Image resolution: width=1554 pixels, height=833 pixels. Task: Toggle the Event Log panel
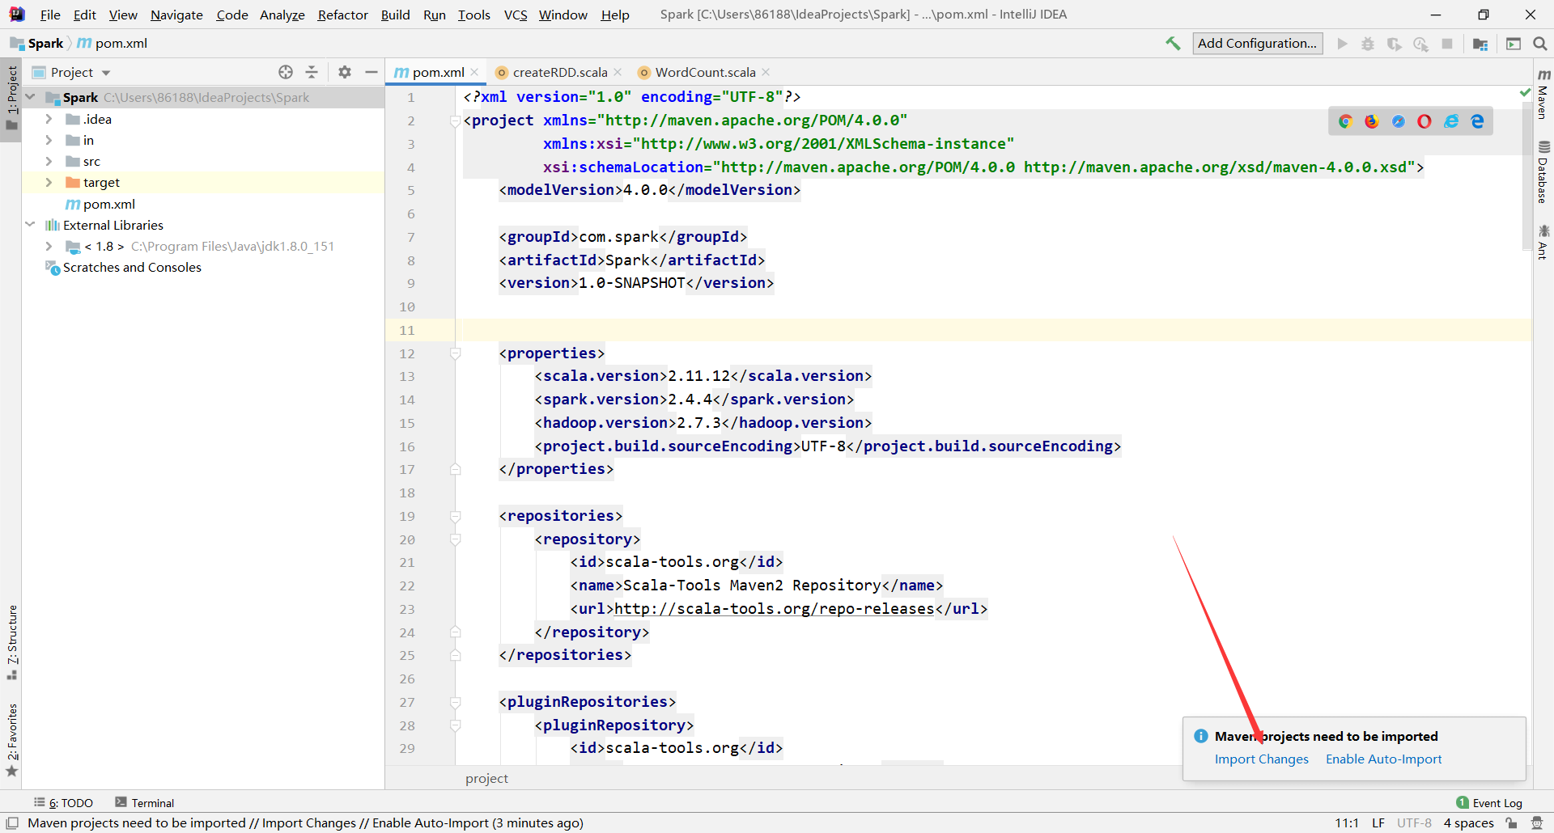click(1495, 802)
